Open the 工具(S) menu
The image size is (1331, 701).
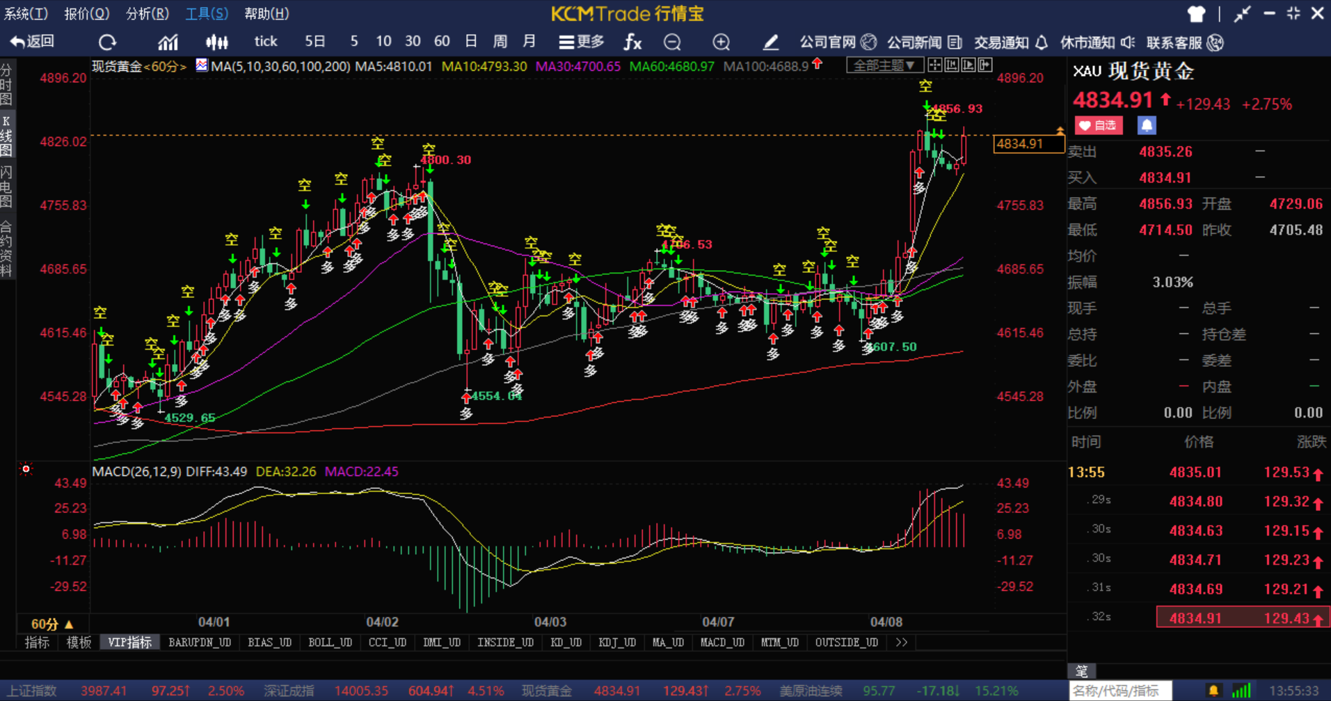[207, 14]
